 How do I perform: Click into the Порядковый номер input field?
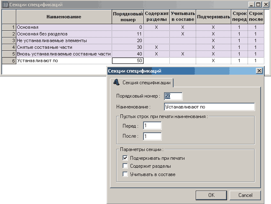point(173,96)
